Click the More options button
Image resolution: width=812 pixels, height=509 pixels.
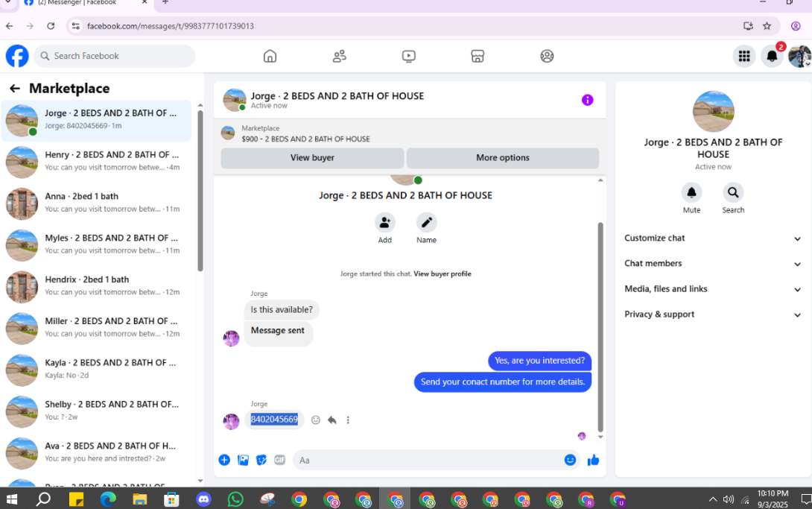(x=502, y=158)
